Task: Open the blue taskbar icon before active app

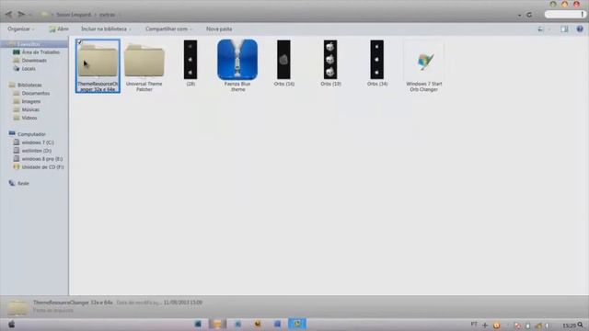Action: [277, 324]
